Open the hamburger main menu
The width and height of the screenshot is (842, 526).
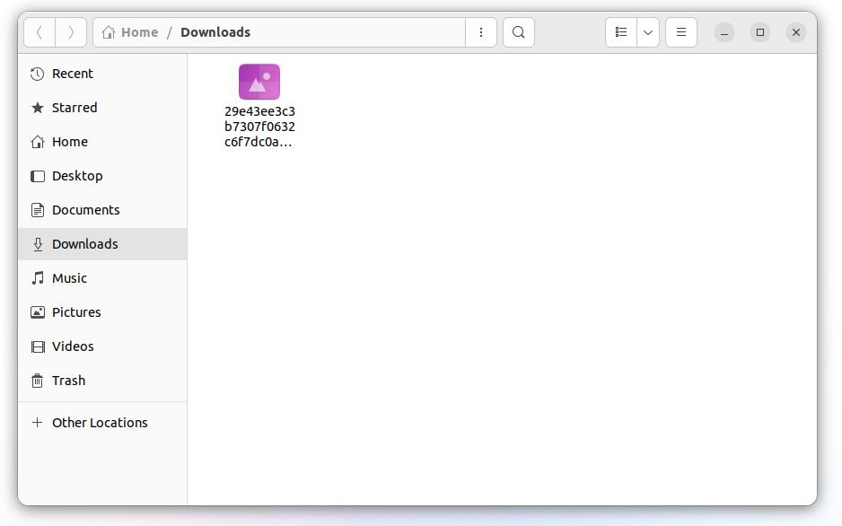[681, 32]
